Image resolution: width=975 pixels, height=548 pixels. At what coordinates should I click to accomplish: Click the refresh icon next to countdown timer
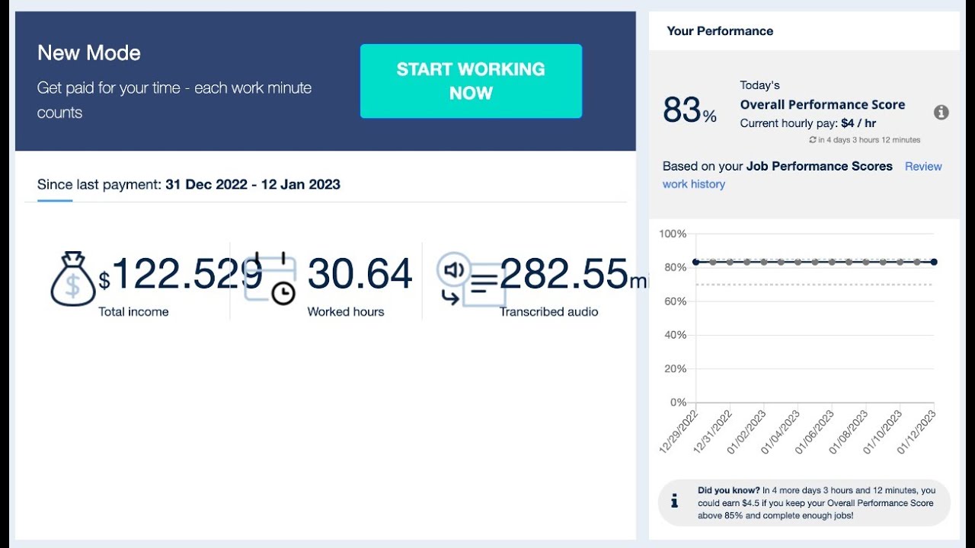click(x=813, y=140)
